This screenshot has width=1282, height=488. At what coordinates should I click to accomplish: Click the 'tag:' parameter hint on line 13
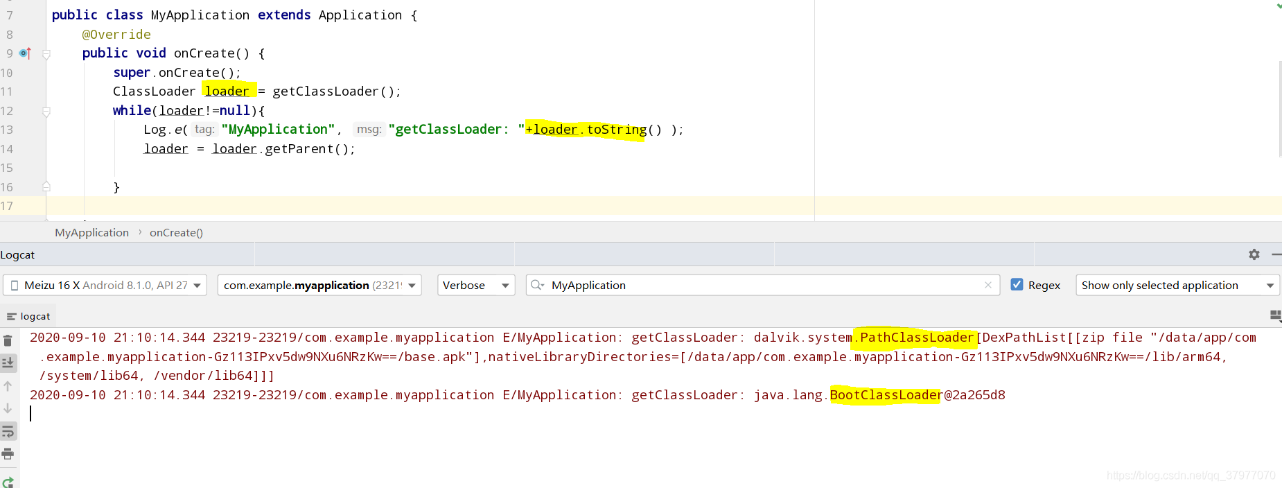tap(204, 130)
